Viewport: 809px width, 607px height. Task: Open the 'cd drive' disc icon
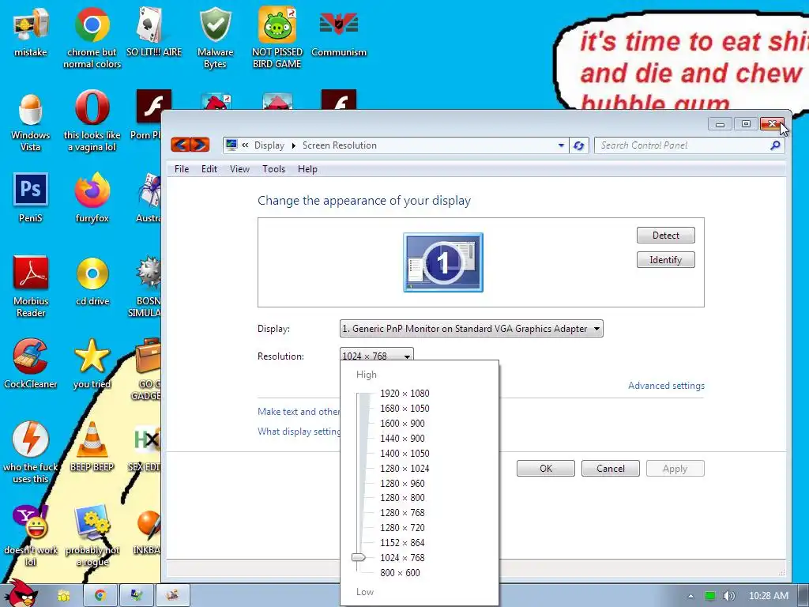(x=92, y=282)
